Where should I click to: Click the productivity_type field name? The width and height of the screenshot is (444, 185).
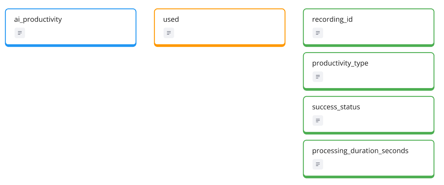340,63
